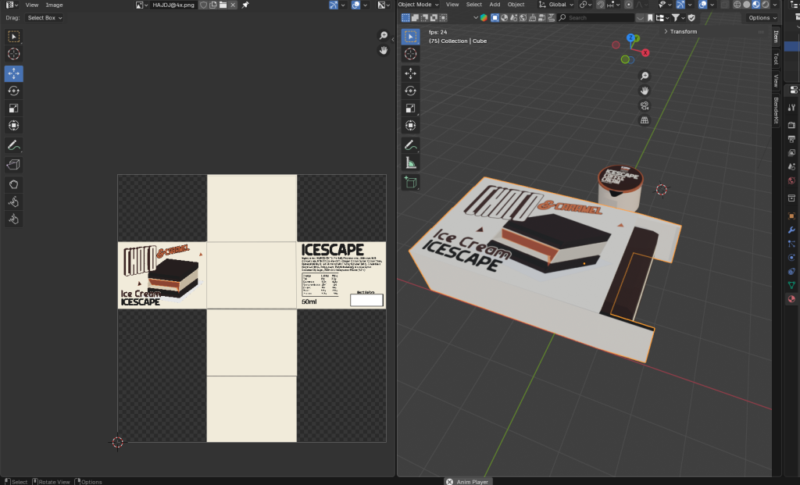
Task: Toggle fake user shield for image
Action: 203,5
